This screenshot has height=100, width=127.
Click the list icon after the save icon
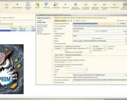point(71,21)
